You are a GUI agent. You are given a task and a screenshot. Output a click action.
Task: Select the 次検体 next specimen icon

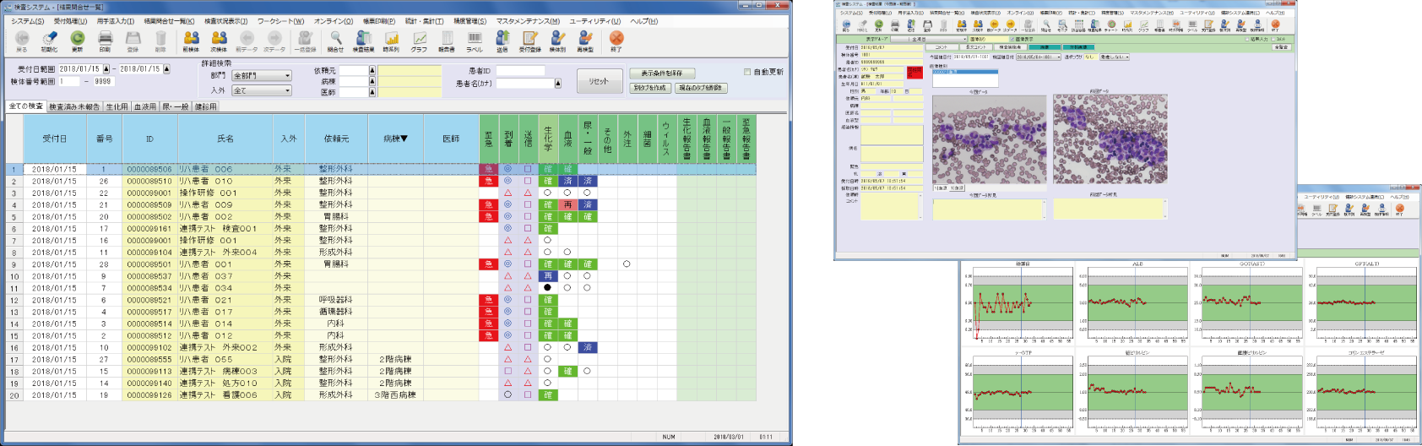click(219, 39)
